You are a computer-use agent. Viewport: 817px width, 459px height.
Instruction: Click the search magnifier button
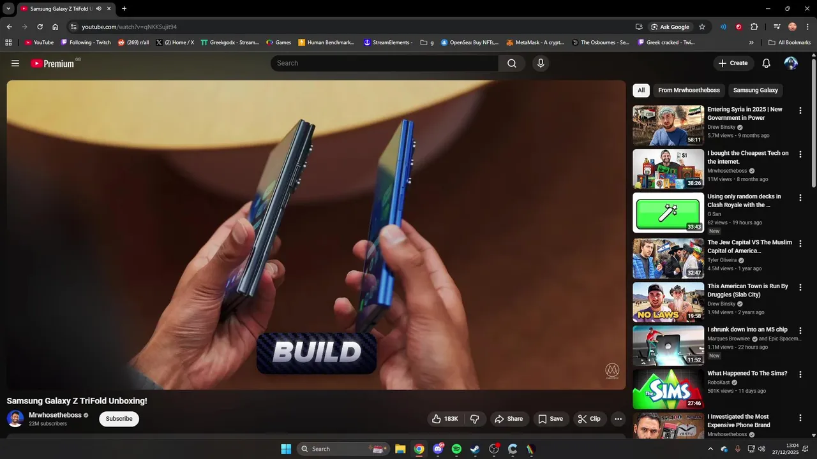(512, 63)
